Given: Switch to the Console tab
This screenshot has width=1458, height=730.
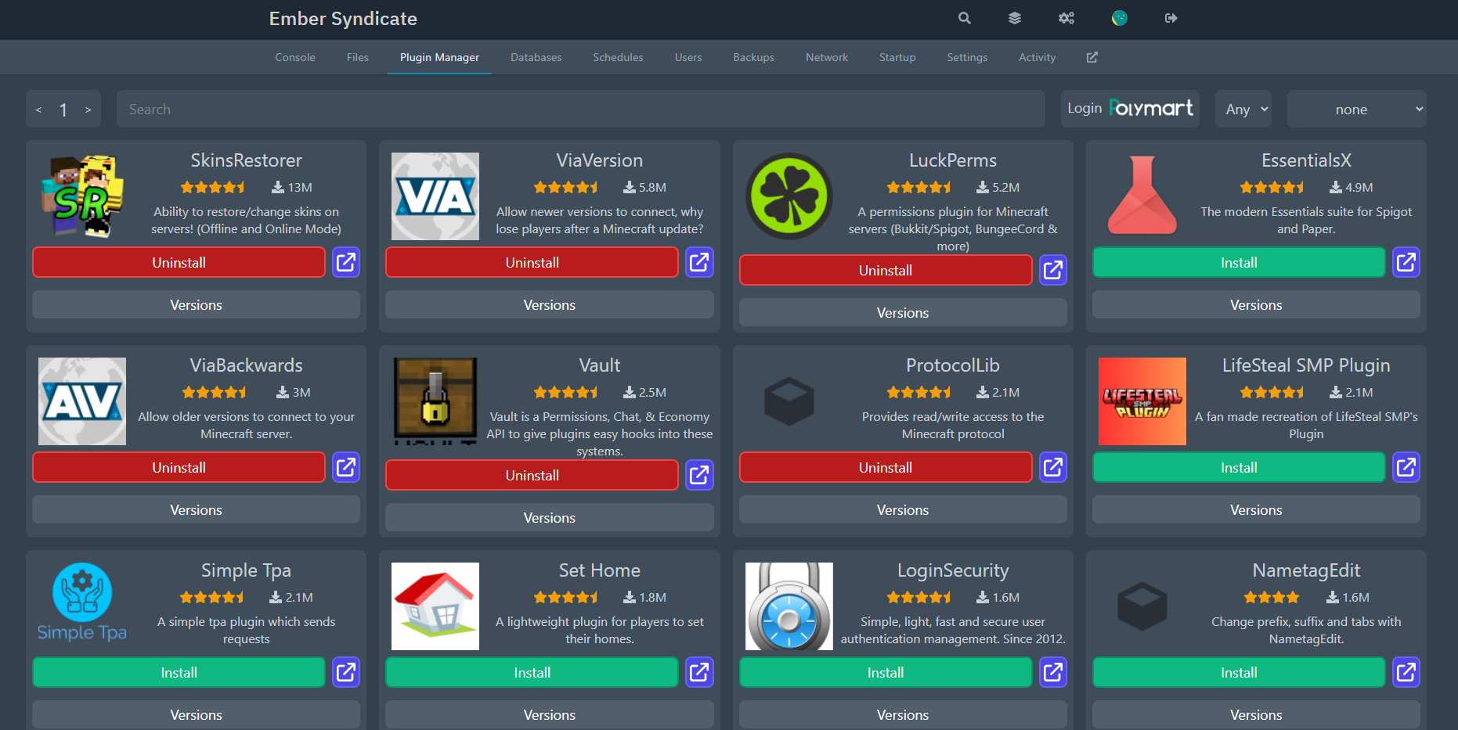Looking at the screenshot, I should (295, 57).
